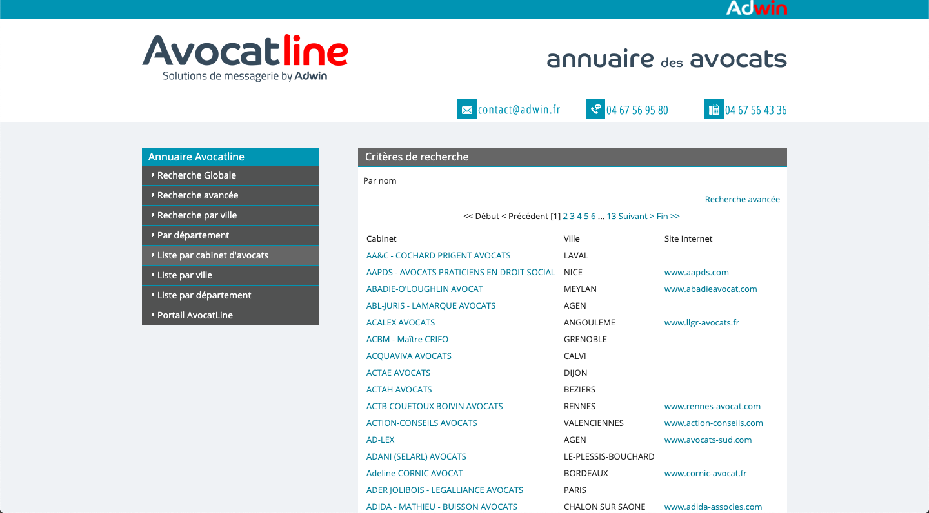This screenshot has height=513, width=929.
Task: Open ADANI (SELARL) AVOCATS
Action: [416, 457]
